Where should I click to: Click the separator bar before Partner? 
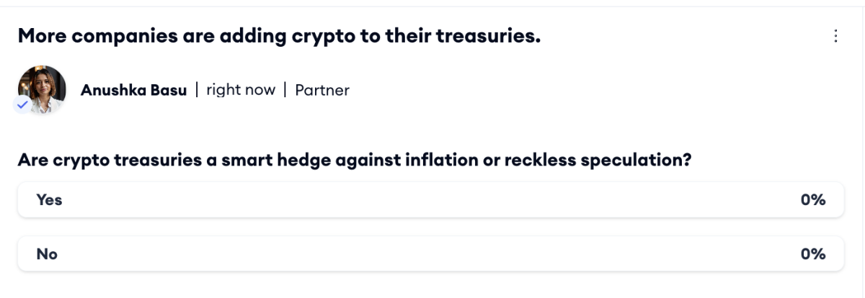[285, 90]
